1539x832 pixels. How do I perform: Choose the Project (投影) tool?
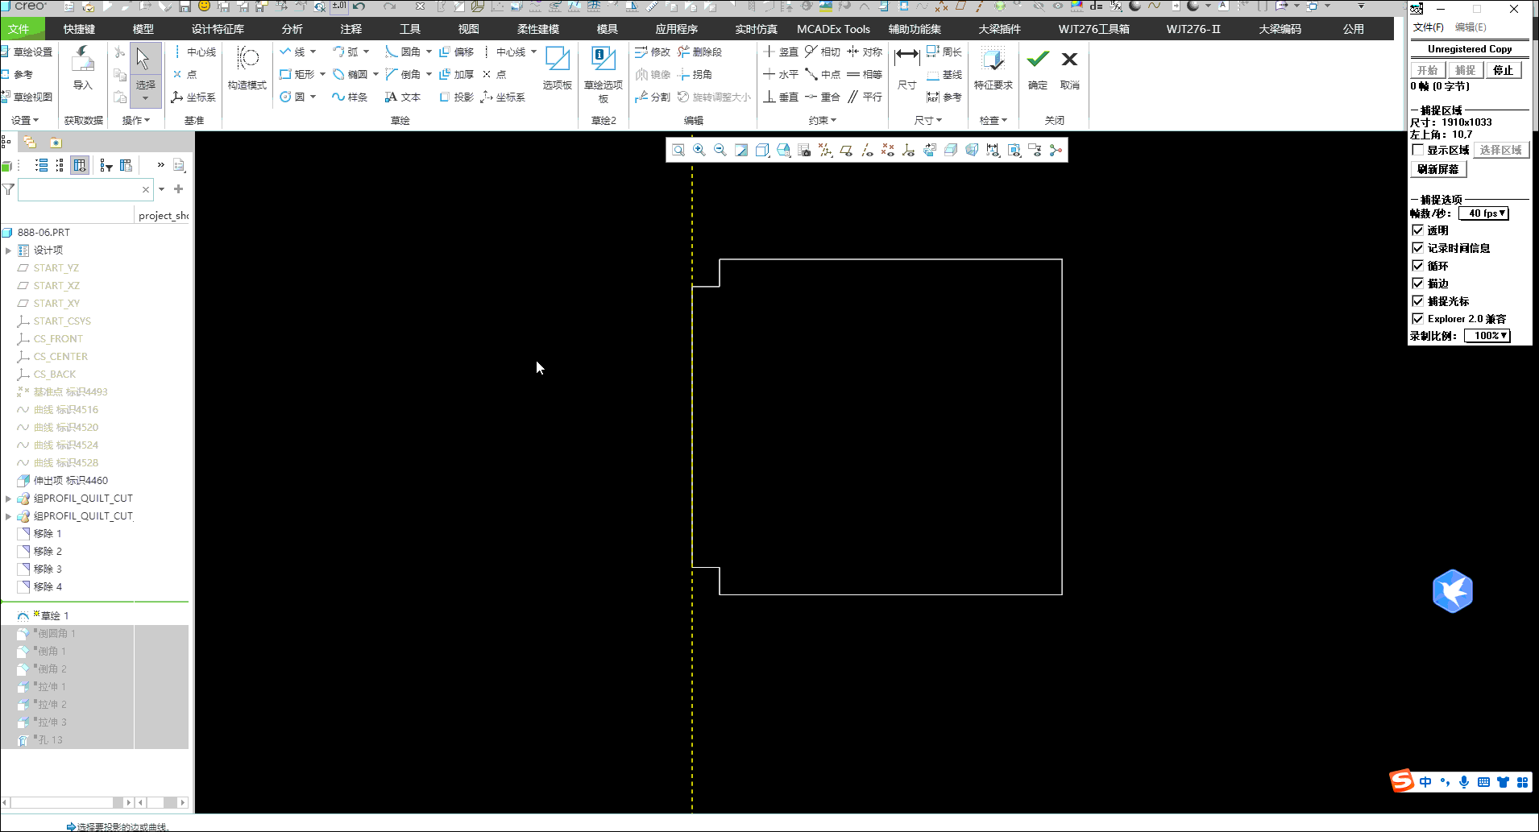coord(457,97)
